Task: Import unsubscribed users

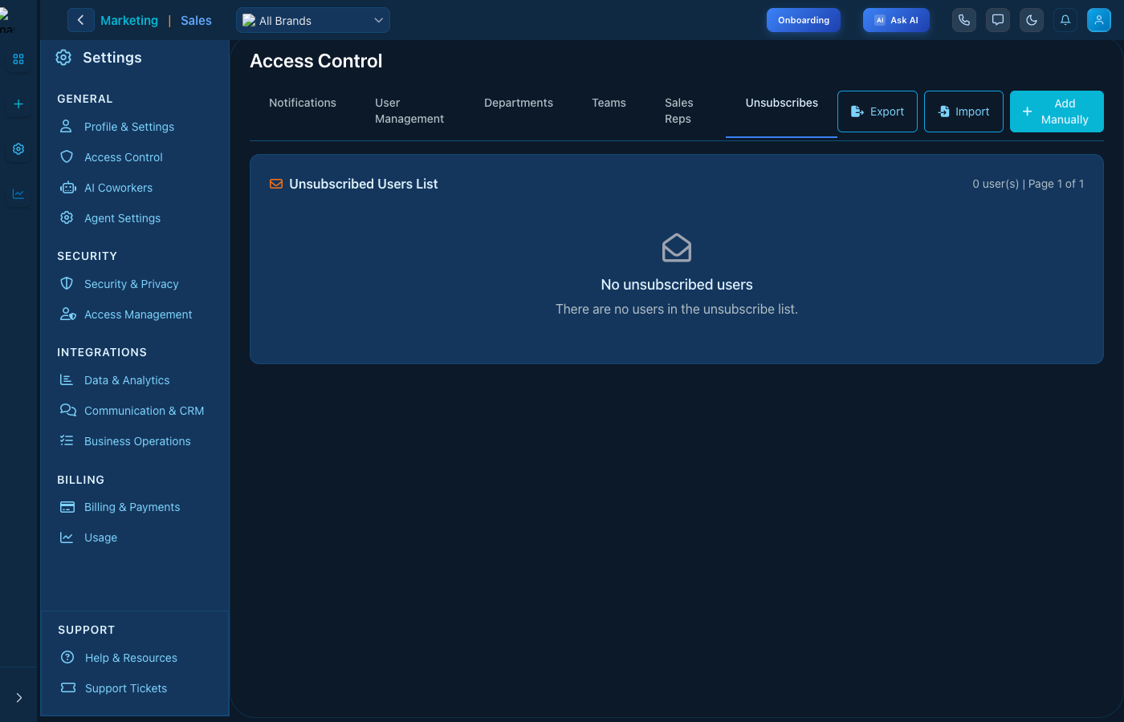Action: [963, 112]
